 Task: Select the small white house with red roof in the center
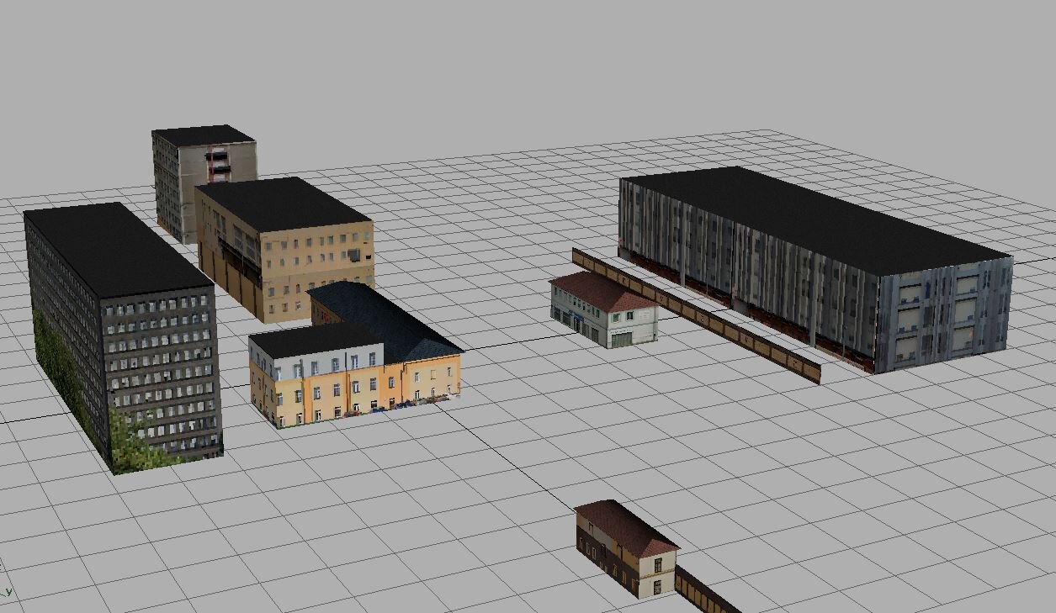[604, 309]
